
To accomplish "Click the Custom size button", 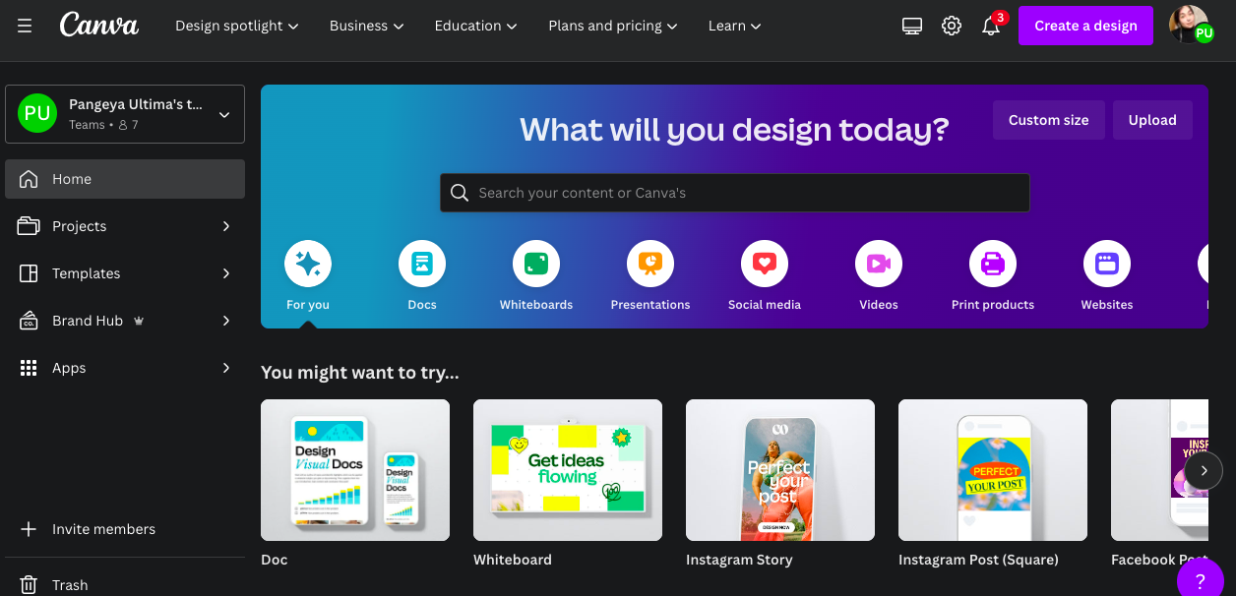I will tap(1049, 120).
